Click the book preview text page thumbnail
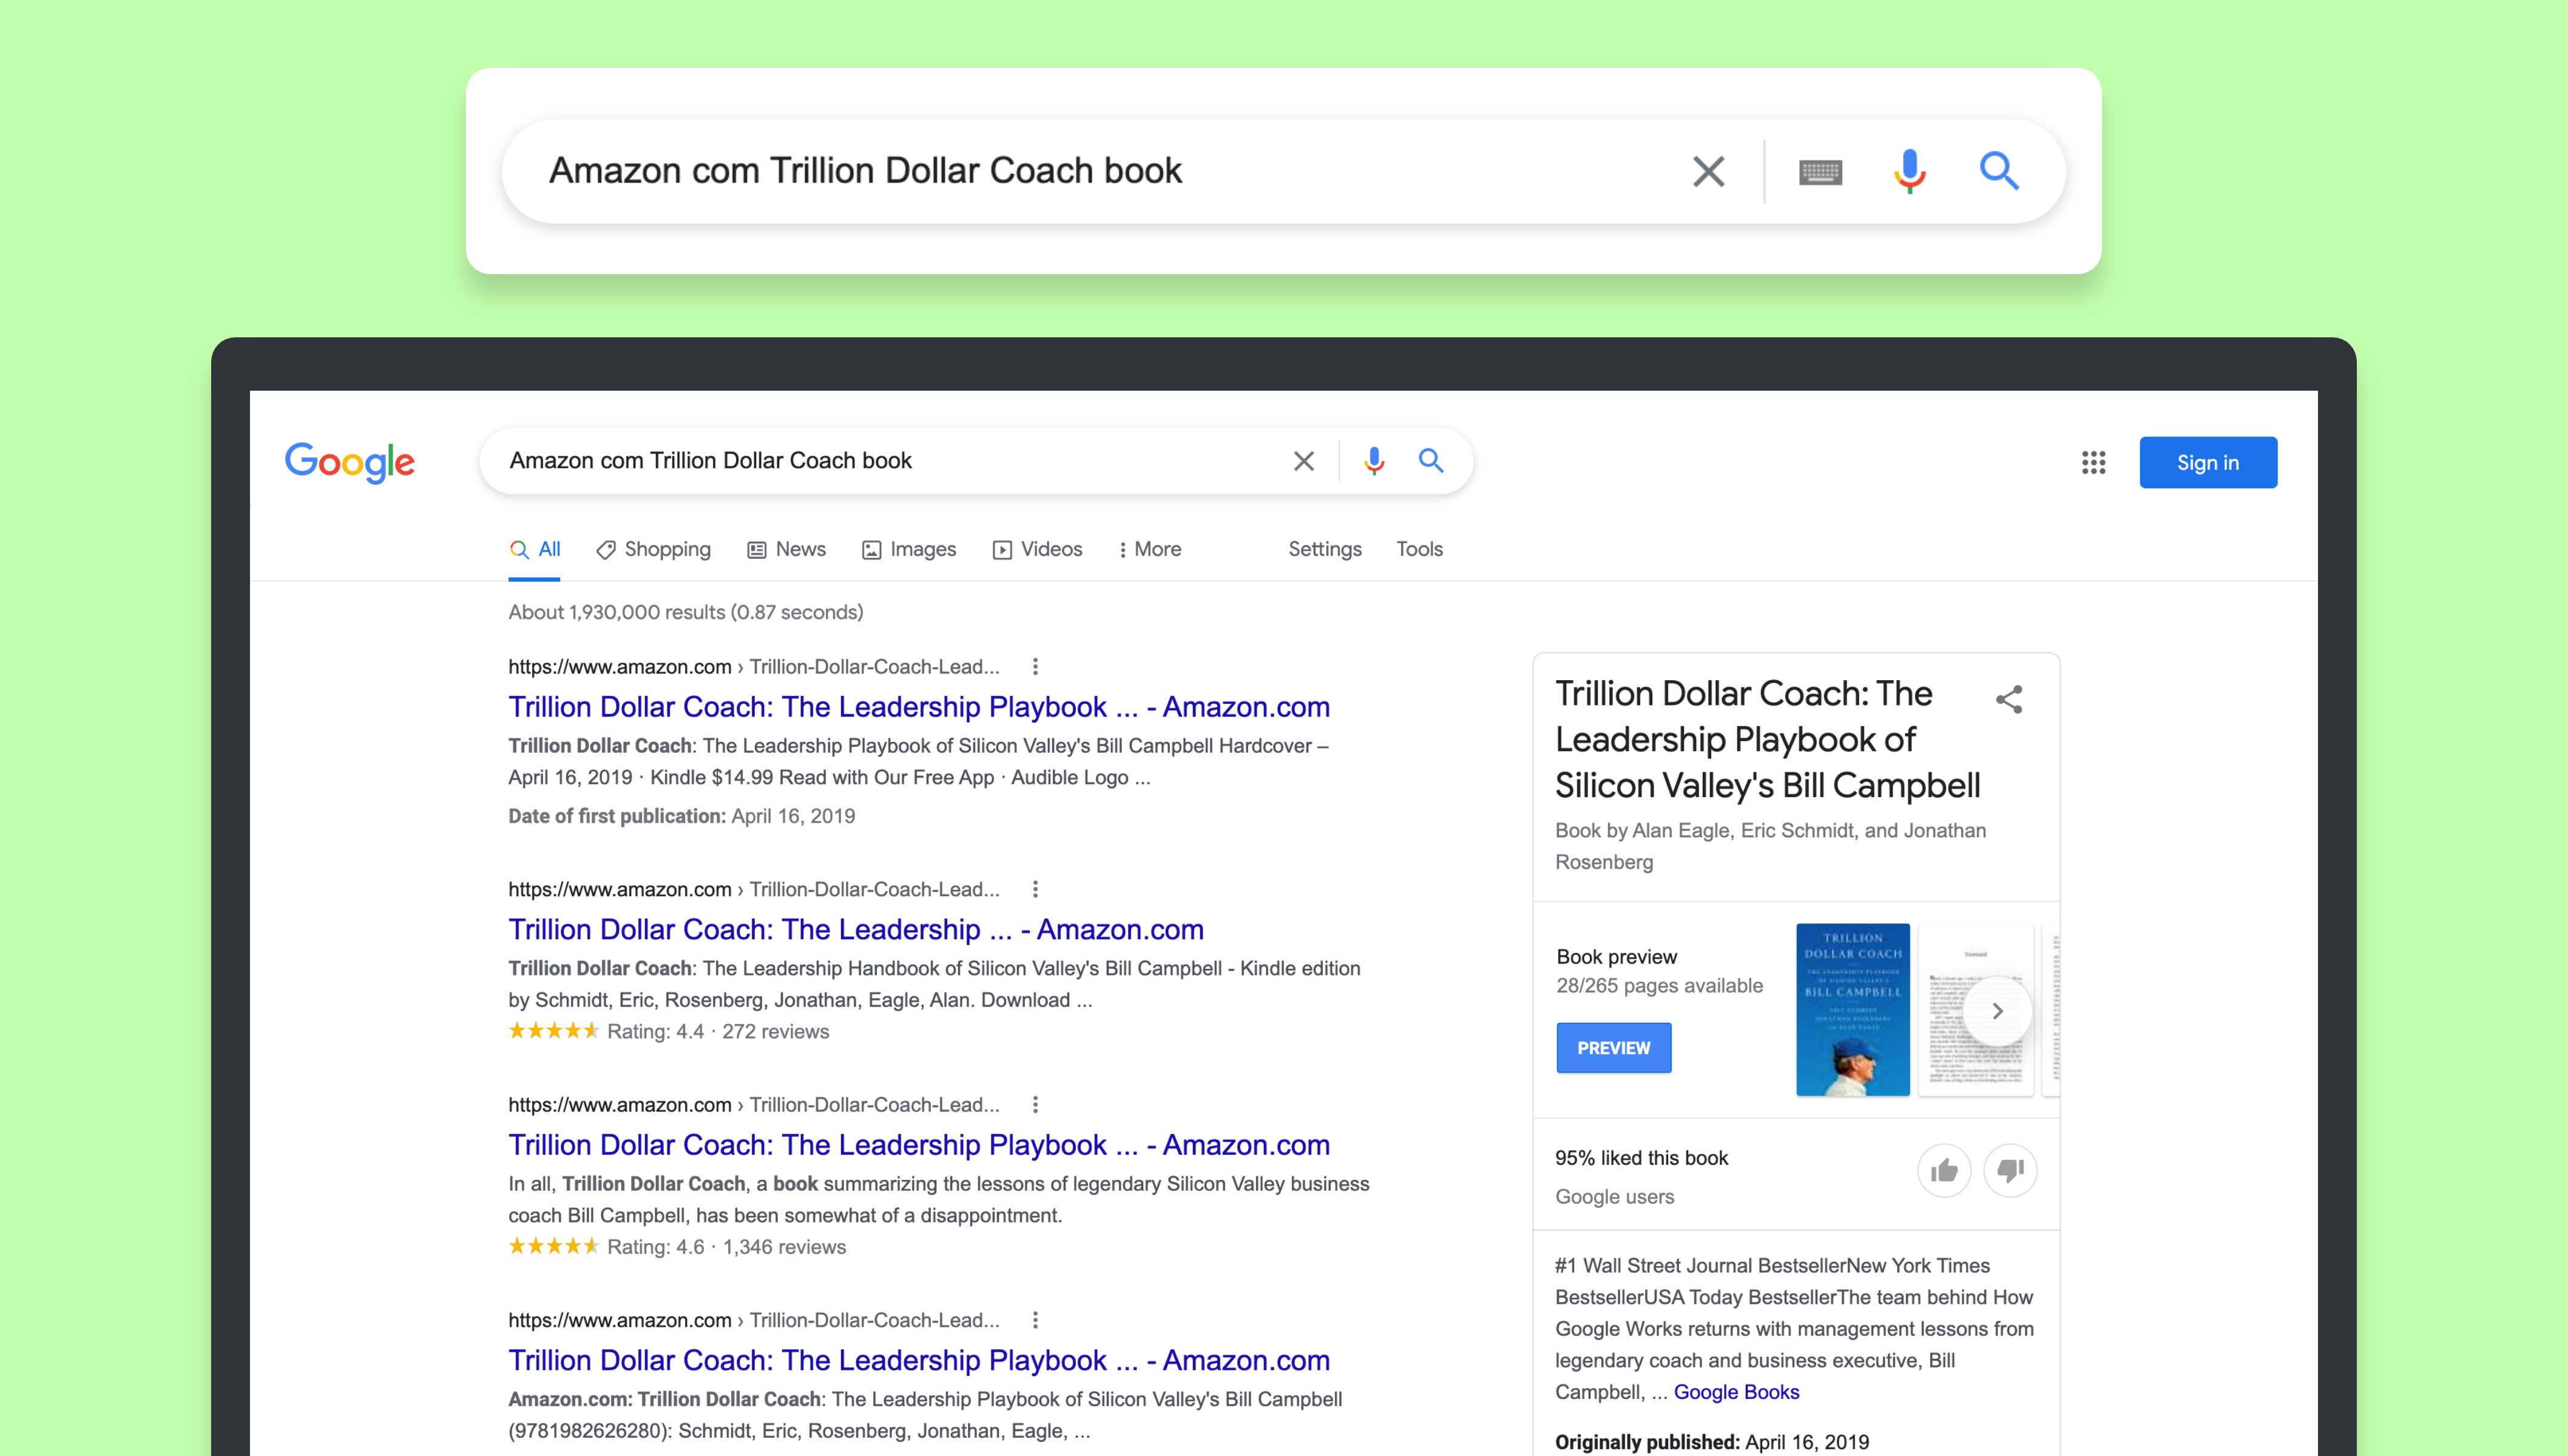This screenshot has height=1456, width=2568. (1976, 1010)
